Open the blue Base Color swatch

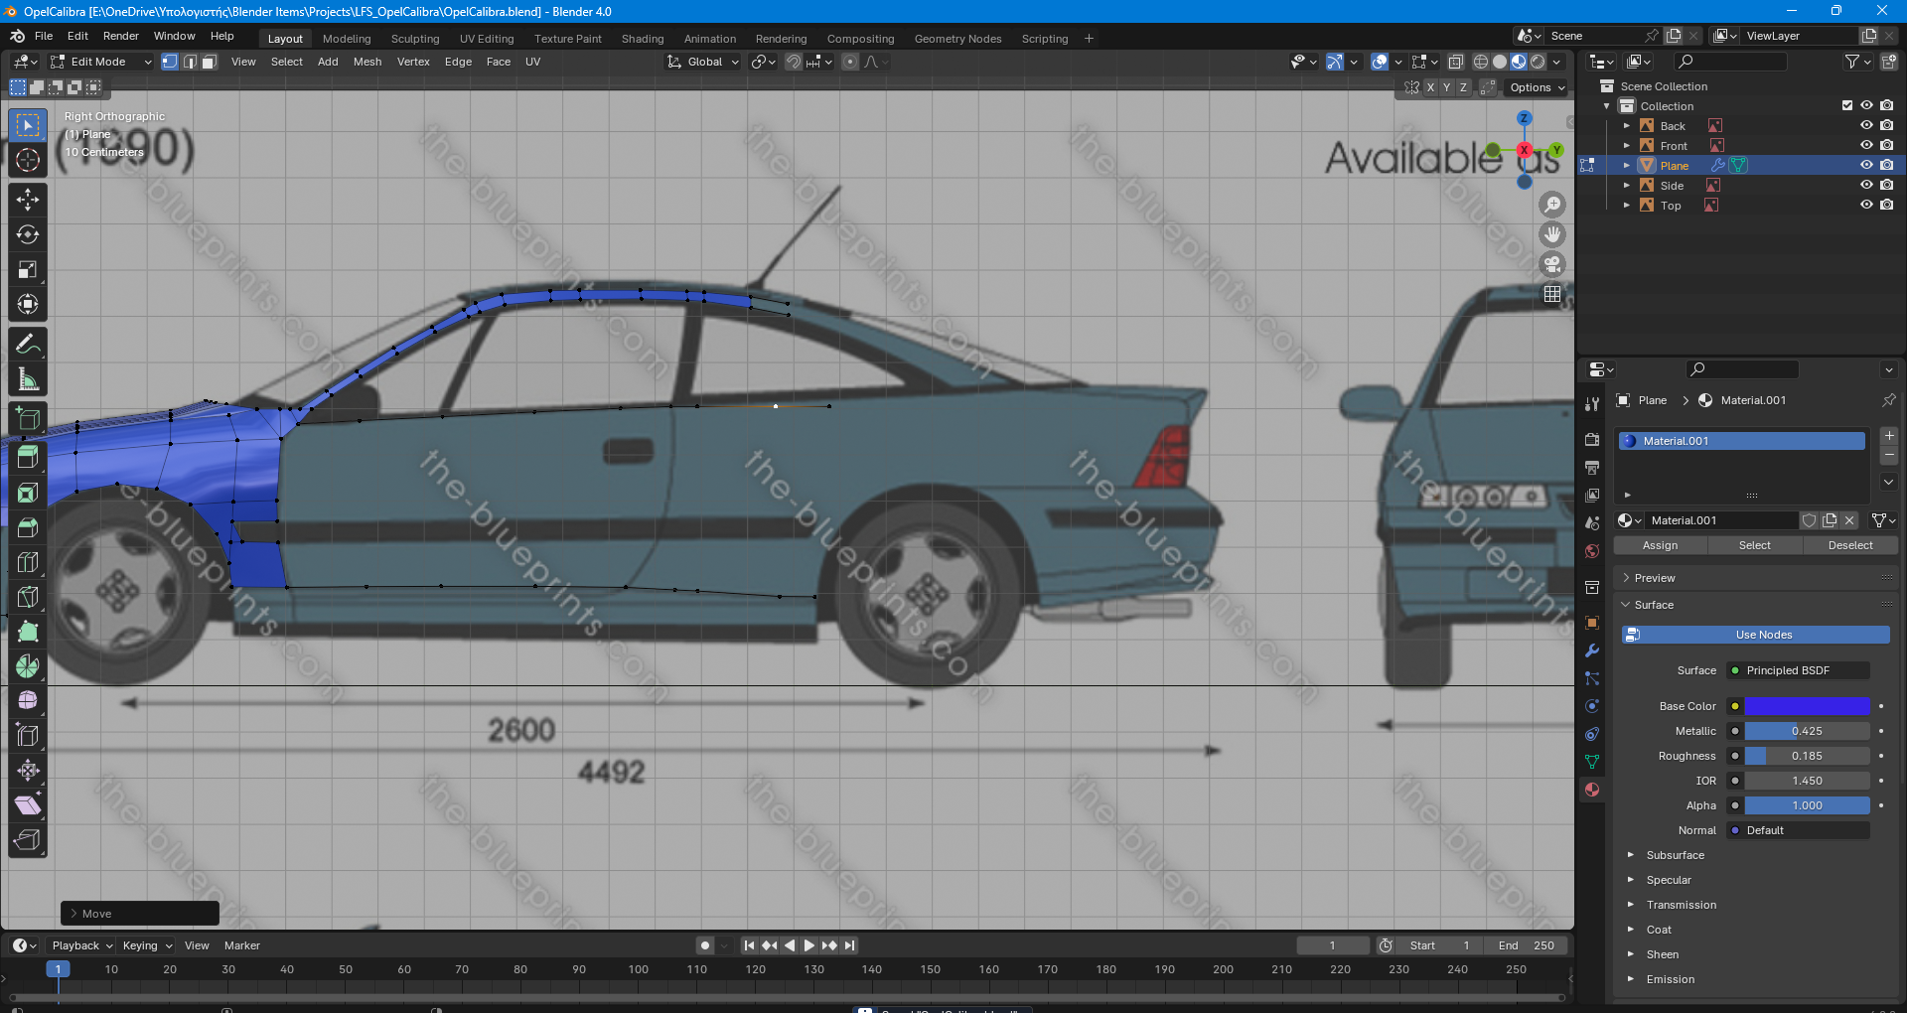(x=1808, y=706)
